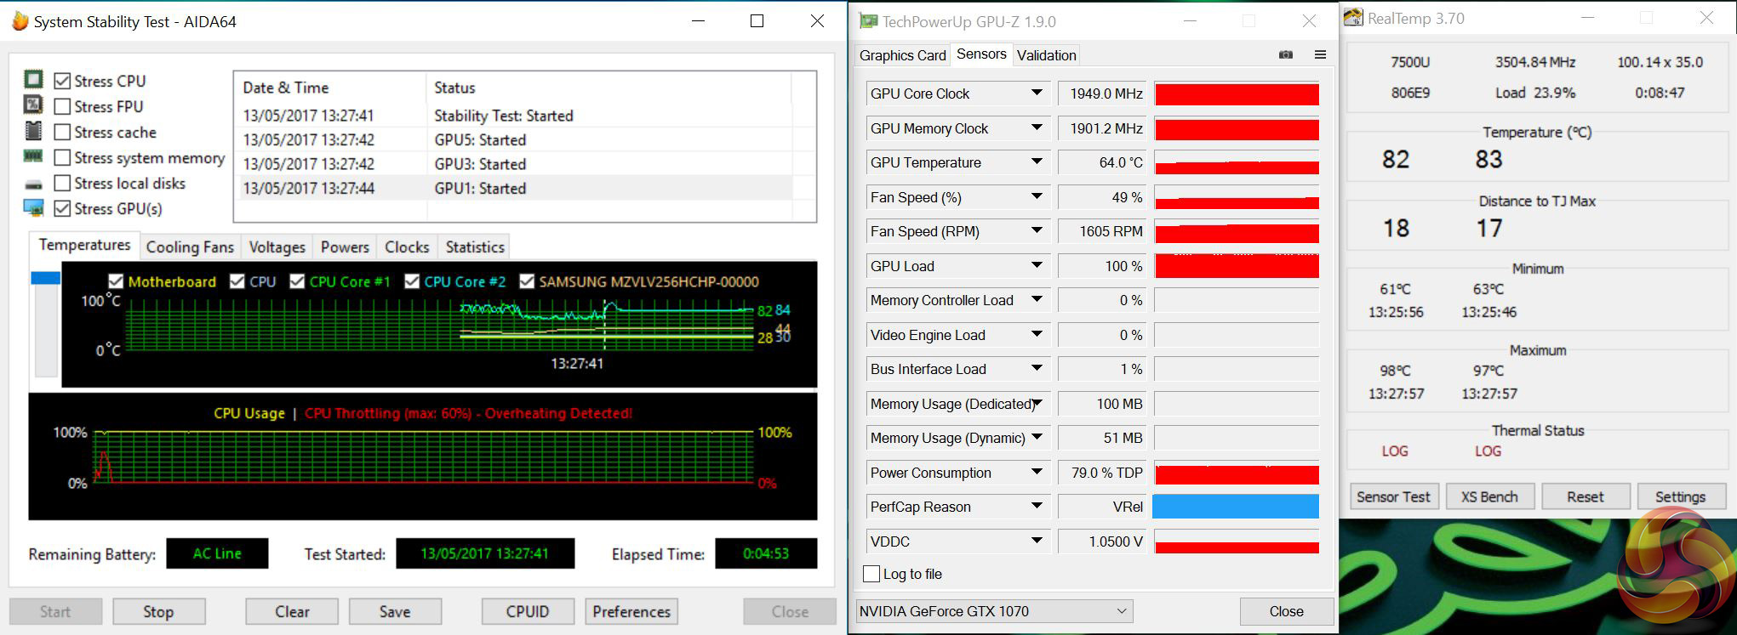Click the blue graph scale slider in AIDA64
The width and height of the screenshot is (1737, 635).
46,278
